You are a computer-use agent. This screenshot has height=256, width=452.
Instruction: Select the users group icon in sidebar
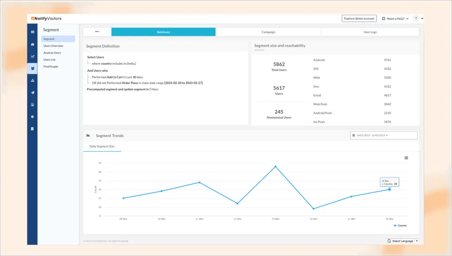point(32,68)
